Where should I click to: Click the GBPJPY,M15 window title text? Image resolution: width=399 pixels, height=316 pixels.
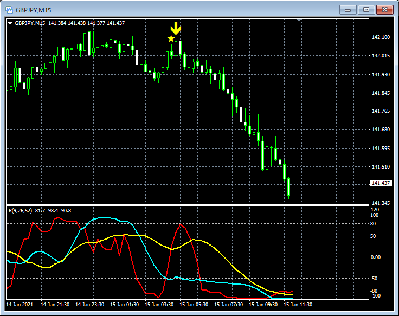pyautogui.click(x=33, y=10)
